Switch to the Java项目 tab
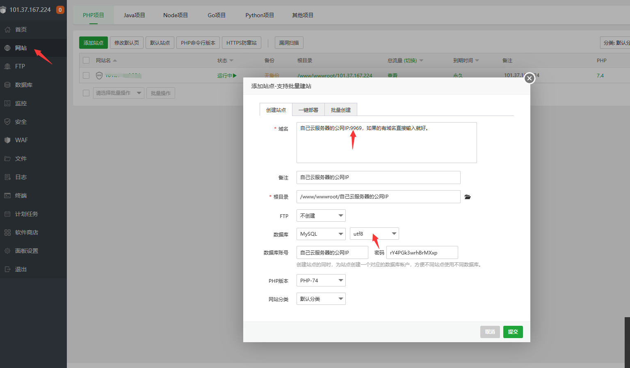Screen dimensions: 630x368 coord(134,15)
